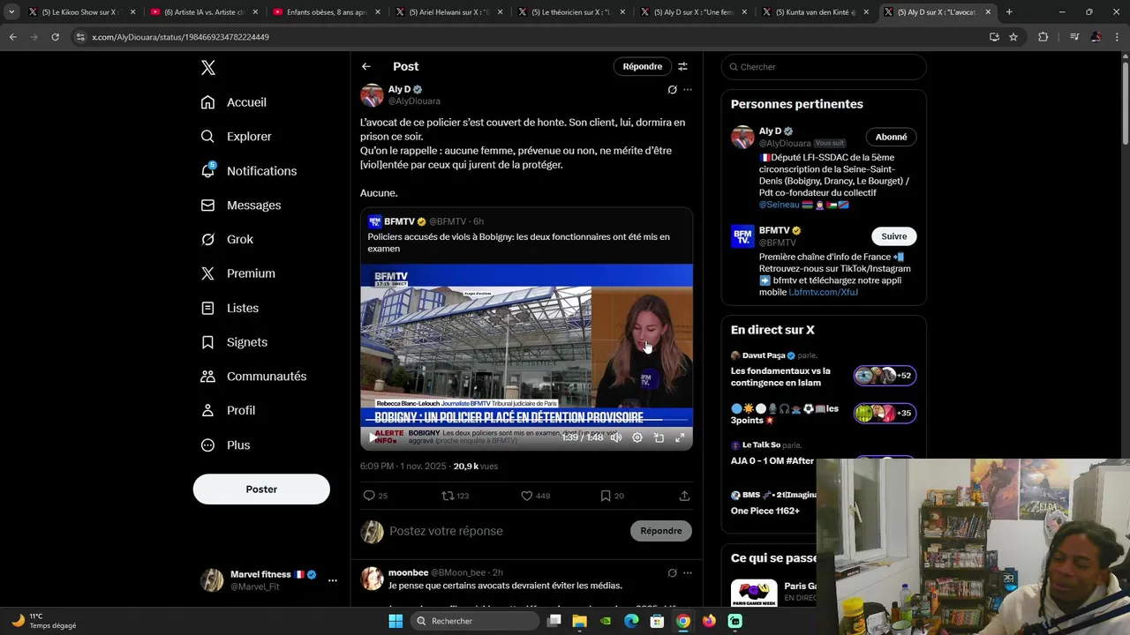Open @Seineau mention link
The width and height of the screenshot is (1130, 635).
(x=779, y=205)
